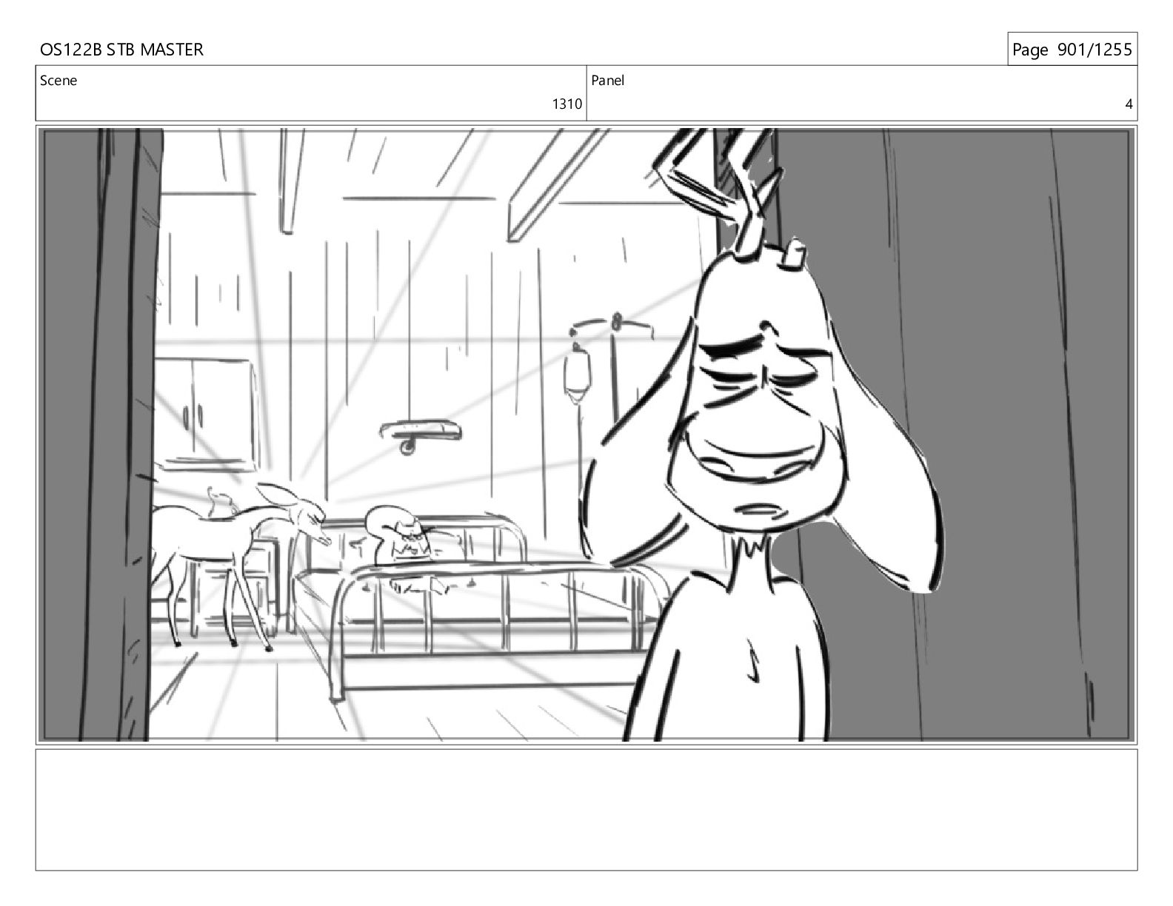Viewport: 1173px width, 906px height.
Task: Click the panel number 4
Action: (1129, 104)
